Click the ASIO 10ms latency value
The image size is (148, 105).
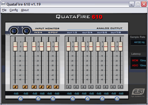coord(143,66)
